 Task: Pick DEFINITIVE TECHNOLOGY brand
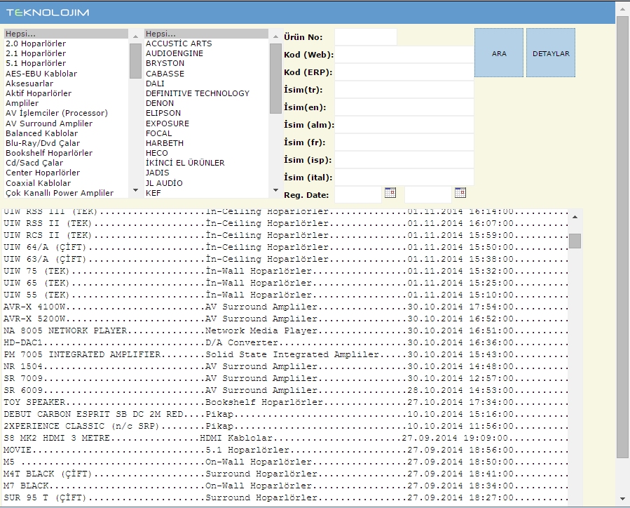point(207,93)
